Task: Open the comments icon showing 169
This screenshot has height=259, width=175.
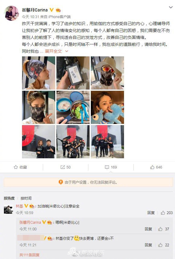Action: click(111, 167)
